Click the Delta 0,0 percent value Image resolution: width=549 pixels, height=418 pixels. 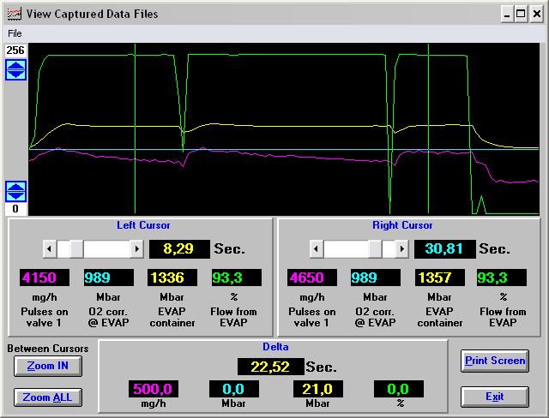pos(399,389)
